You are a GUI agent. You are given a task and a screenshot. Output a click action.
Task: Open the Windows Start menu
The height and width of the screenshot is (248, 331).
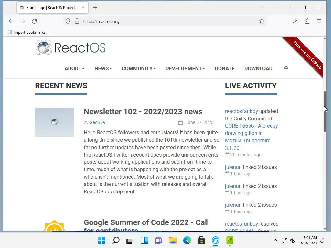(x=102, y=240)
